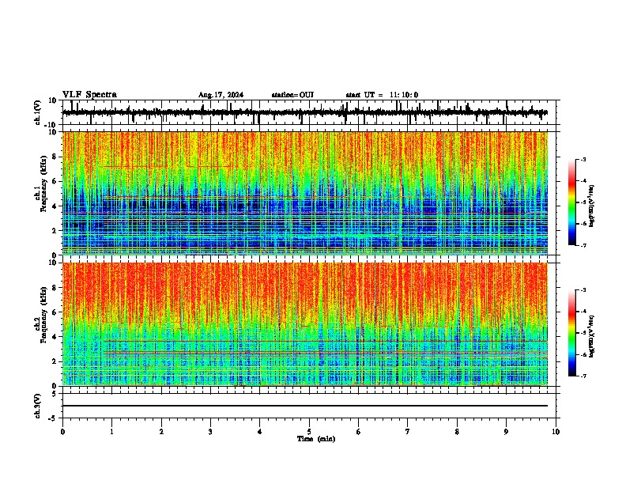Click time axis tick label 0
The image size is (626, 484).
tap(62, 432)
